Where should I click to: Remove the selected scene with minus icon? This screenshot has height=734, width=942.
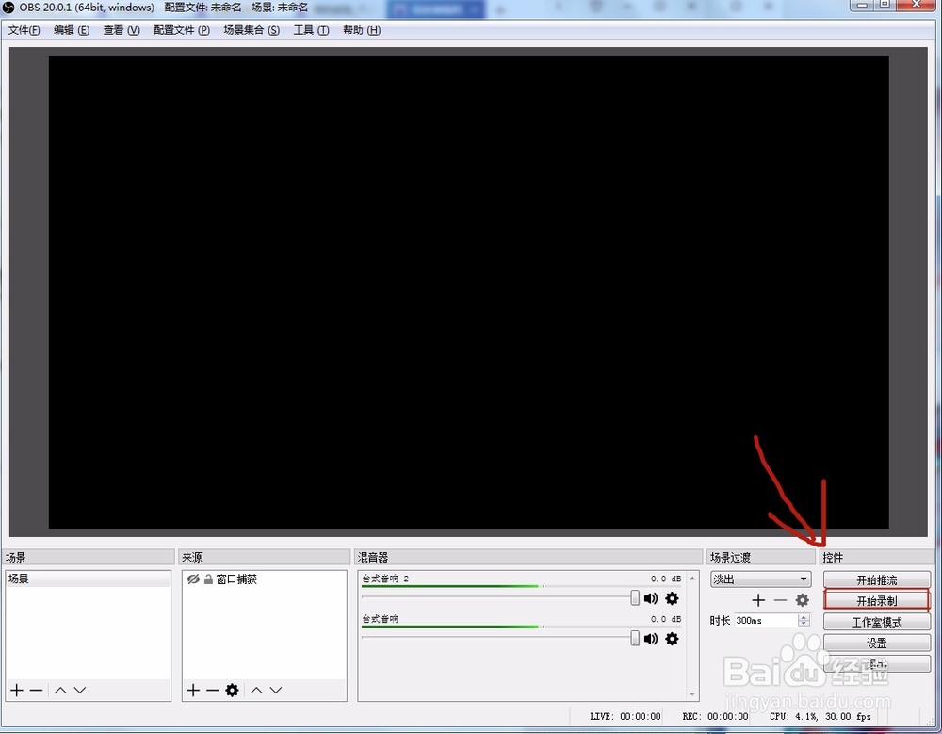pyautogui.click(x=36, y=690)
